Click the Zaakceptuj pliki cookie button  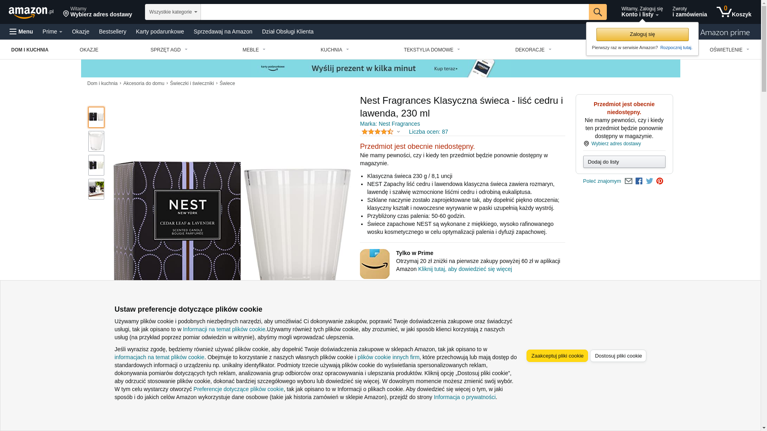pyautogui.click(x=557, y=356)
